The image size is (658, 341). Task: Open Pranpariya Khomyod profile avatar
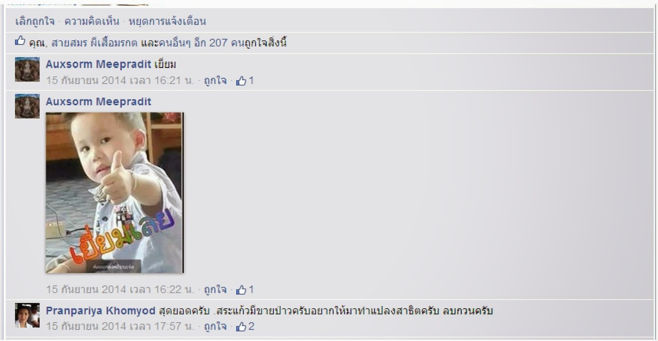(28, 316)
